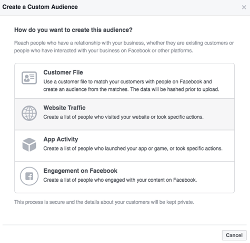Click the 'Create a Custom Audience' header title
The width and height of the screenshot is (250, 243).
(40, 7)
